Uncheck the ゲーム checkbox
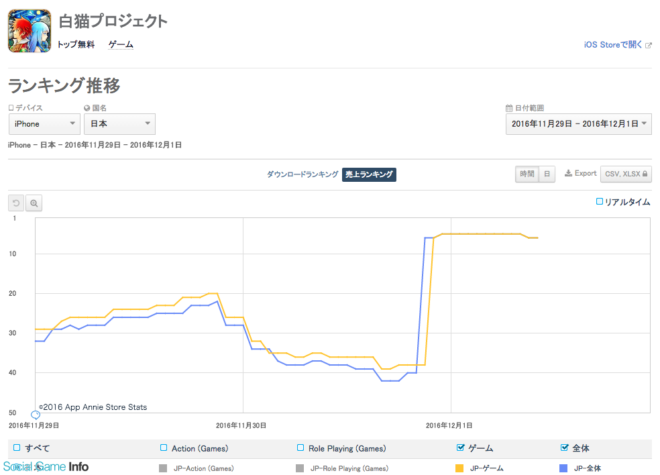Viewport: 660px width, 475px height. click(461, 447)
